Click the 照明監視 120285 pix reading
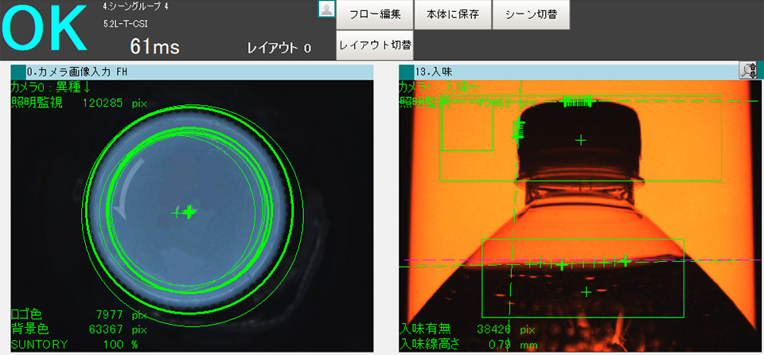The width and height of the screenshot is (764, 355). point(78,103)
